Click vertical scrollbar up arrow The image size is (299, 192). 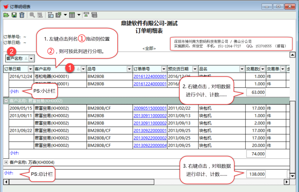(292, 55)
